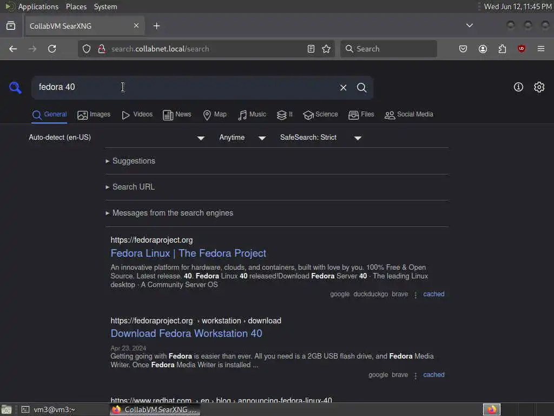Click the duckduckgo engine label
This screenshot has width=554, height=416.
(x=371, y=294)
